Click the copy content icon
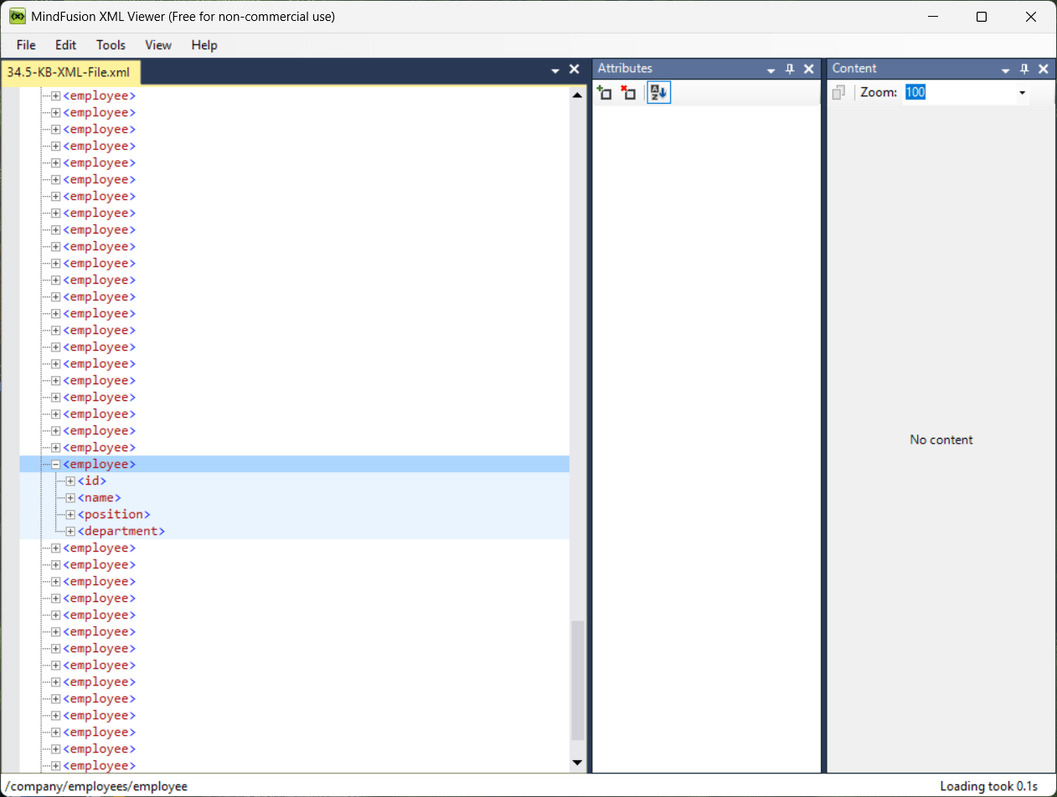The height and width of the screenshot is (797, 1057). (838, 92)
